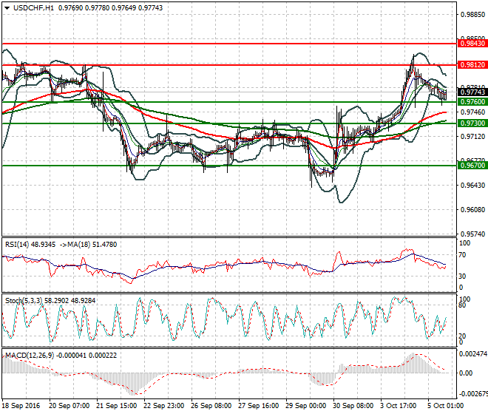Select the red 0.98120 resistance level label

tap(472, 65)
